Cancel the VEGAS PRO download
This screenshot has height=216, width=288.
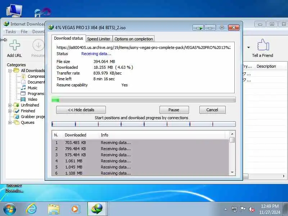pos(212,110)
